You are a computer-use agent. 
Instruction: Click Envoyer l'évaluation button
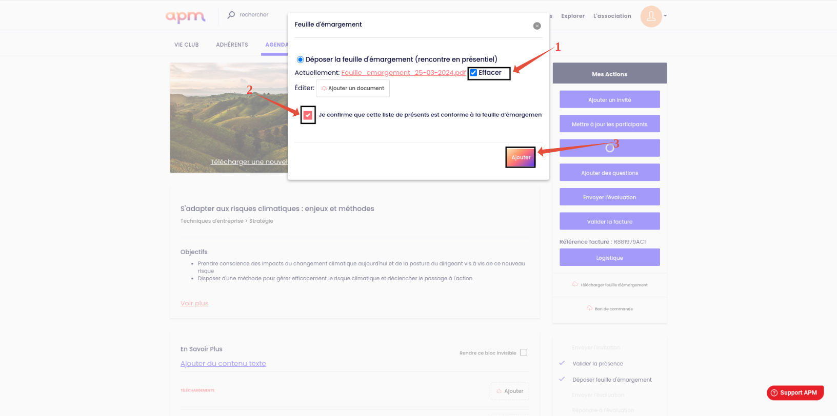coord(610,197)
